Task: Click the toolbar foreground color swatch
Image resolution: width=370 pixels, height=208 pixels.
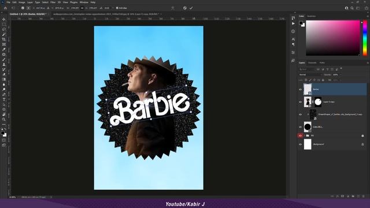Action: point(2,133)
